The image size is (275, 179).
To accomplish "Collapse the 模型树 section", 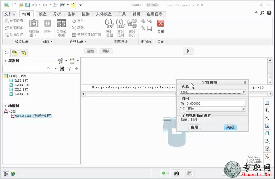I will coord(5,61).
